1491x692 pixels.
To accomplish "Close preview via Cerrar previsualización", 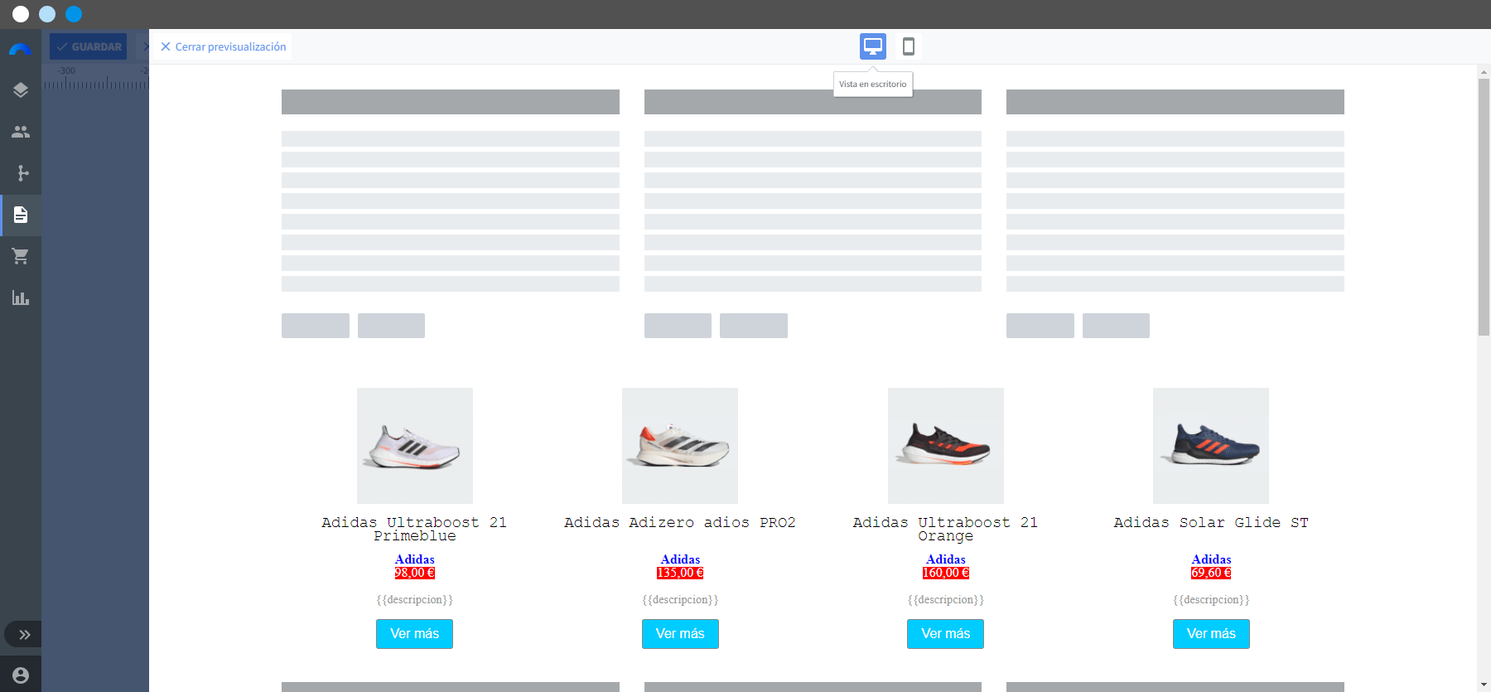I will click(x=224, y=46).
